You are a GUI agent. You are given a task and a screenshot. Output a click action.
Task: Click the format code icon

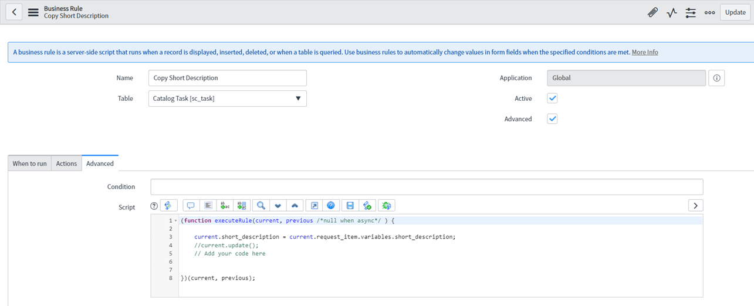tap(208, 206)
